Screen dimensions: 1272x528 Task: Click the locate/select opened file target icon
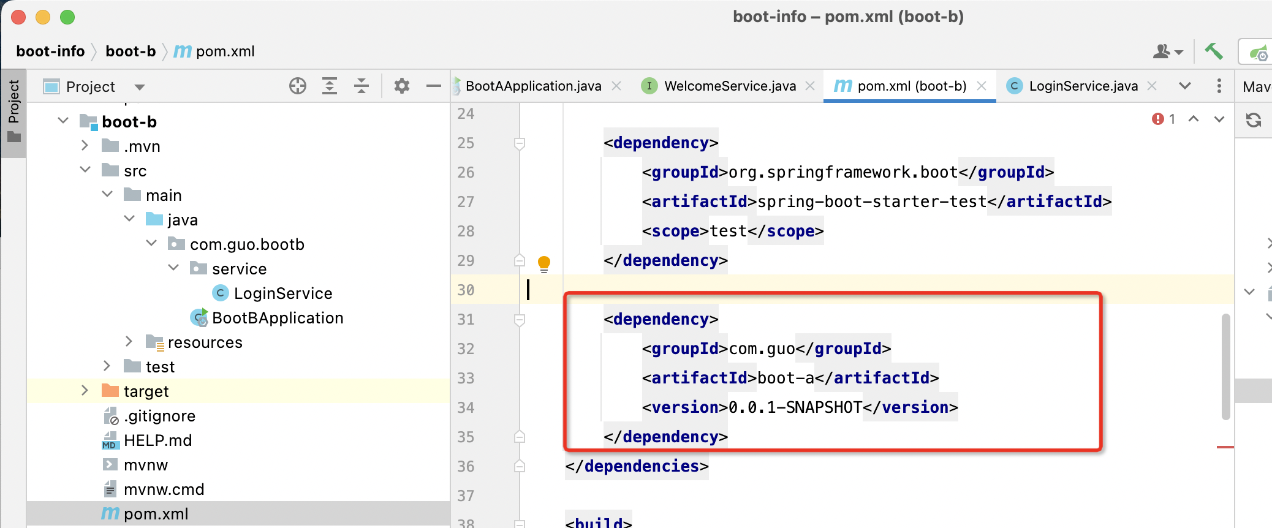pos(298,86)
